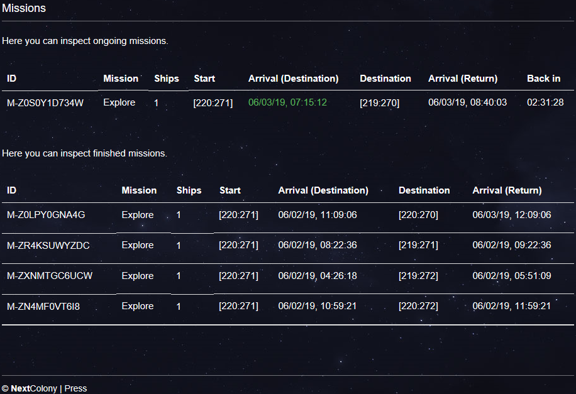Click the "Back in" column header
The width and height of the screenshot is (576, 394).
pos(543,79)
